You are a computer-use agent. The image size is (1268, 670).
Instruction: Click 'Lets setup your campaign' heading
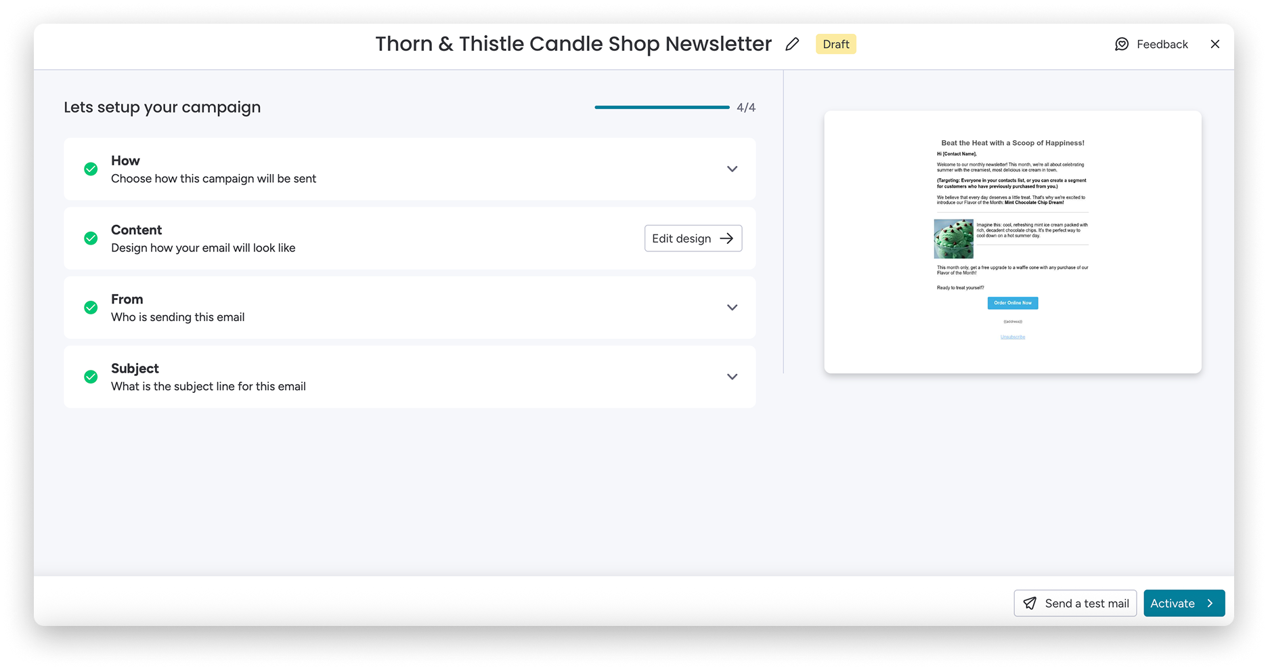(x=162, y=107)
